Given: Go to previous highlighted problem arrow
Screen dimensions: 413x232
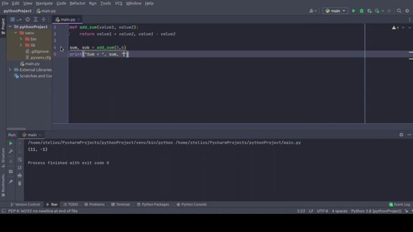Looking at the screenshot, I should point(403,28).
